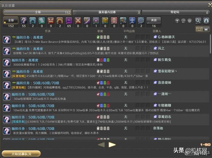Select the blue gear field operations icon
The height and width of the screenshot is (158, 212).
(x=141, y=20)
